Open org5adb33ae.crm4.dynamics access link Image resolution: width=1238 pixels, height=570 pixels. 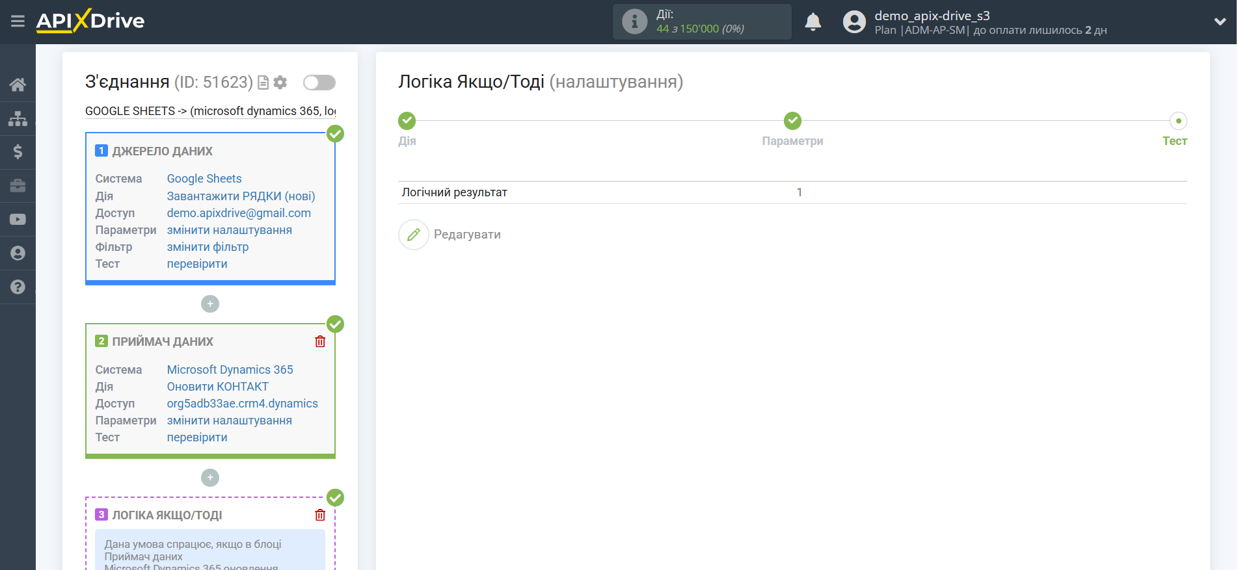[x=243, y=404]
